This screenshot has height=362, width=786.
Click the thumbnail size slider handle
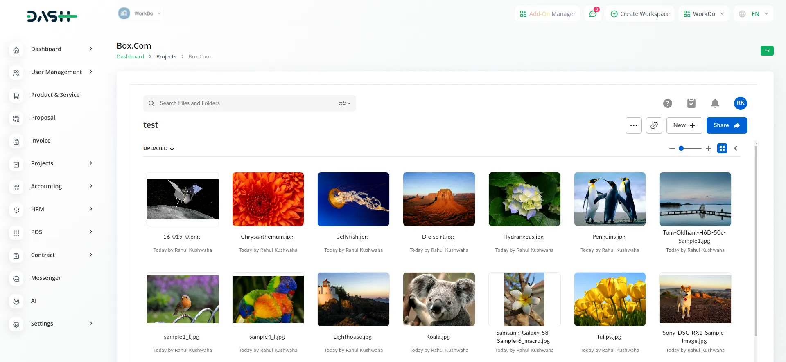(681, 148)
